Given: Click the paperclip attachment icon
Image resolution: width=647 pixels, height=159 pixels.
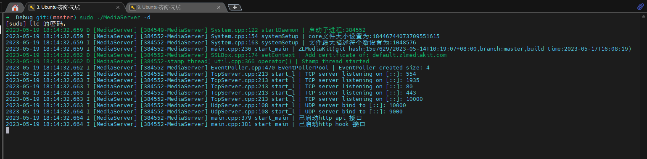Looking at the screenshot, I should (641, 7).
